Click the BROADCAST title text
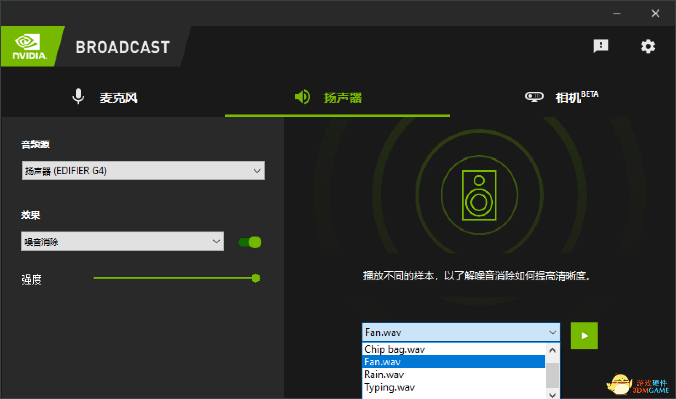Screen dimensions: 676x399 (x=123, y=47)
